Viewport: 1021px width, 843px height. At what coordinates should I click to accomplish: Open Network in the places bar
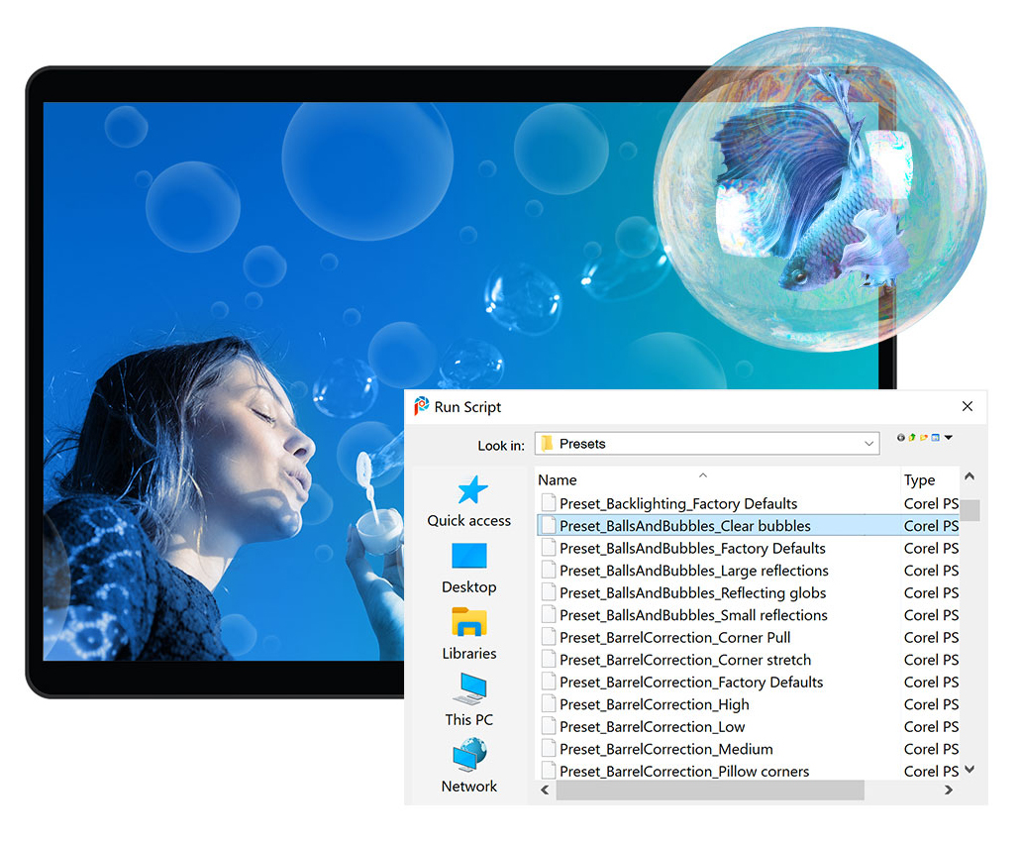(468, 766)
